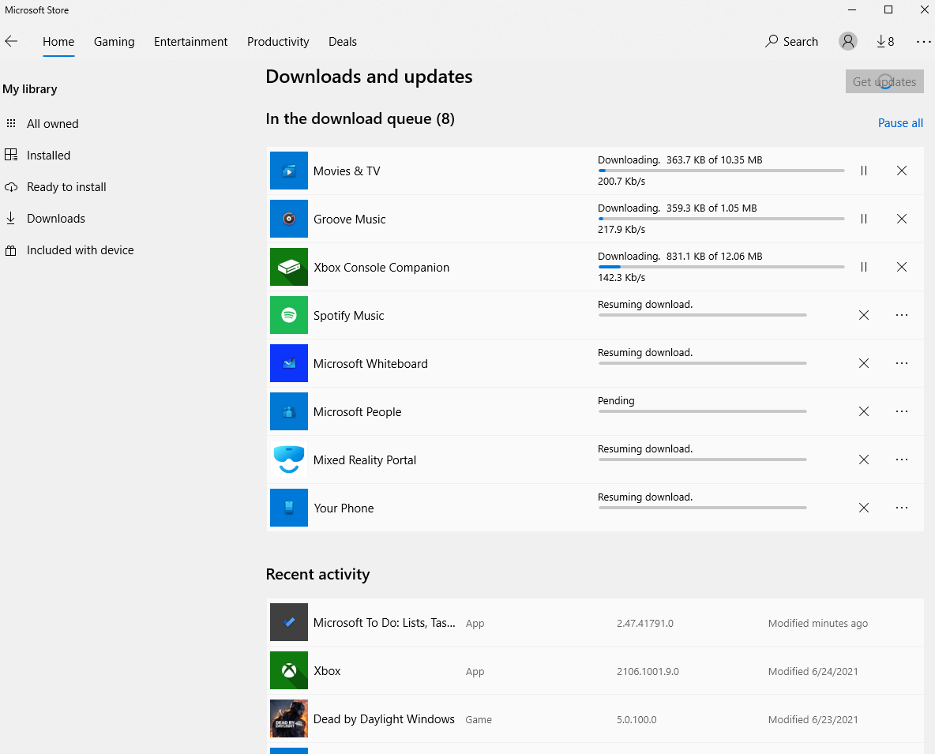Cancel the Your Phone download
Viewport: 935px width, 754px height.
pos(863,508)
